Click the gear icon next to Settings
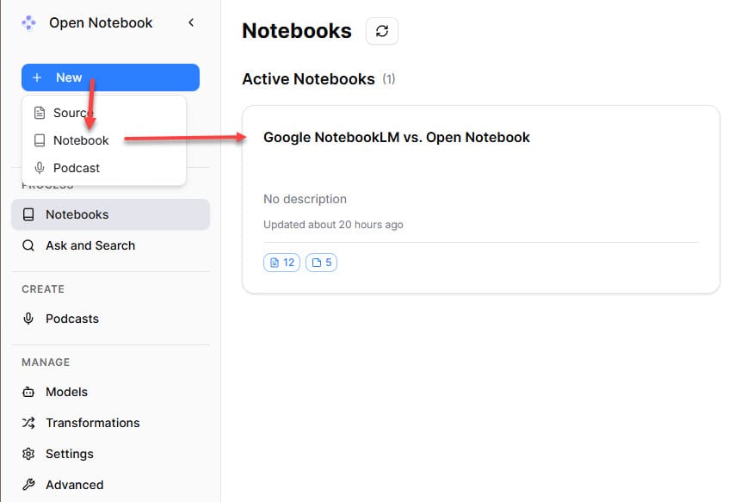 [28, 454]
